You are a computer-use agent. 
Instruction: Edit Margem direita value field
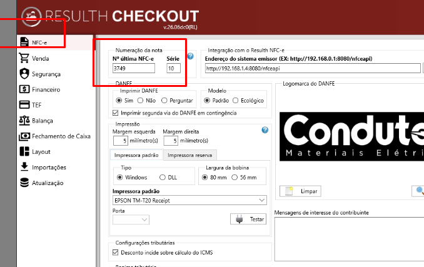tap(171, 141)
